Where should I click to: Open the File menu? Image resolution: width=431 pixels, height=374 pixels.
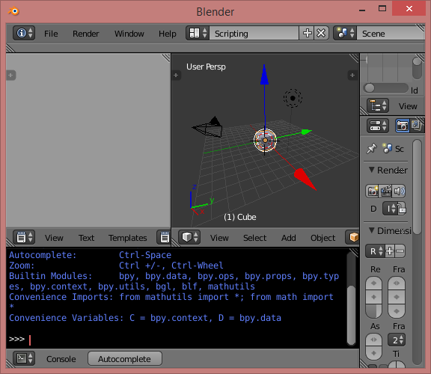[51, 34]
